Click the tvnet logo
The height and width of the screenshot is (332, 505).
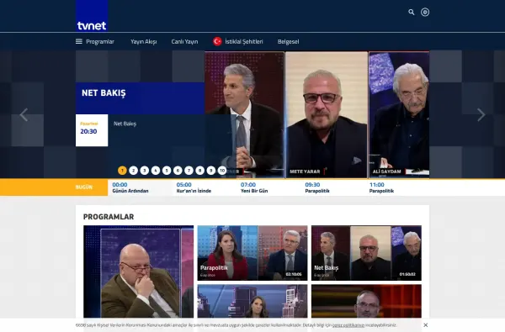[92, 16]
